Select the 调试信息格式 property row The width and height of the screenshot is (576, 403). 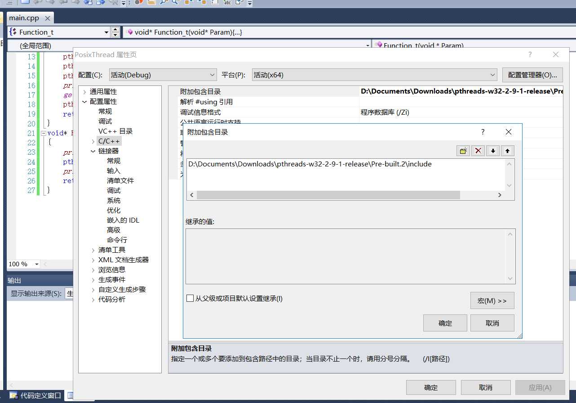tap(365, 112)
